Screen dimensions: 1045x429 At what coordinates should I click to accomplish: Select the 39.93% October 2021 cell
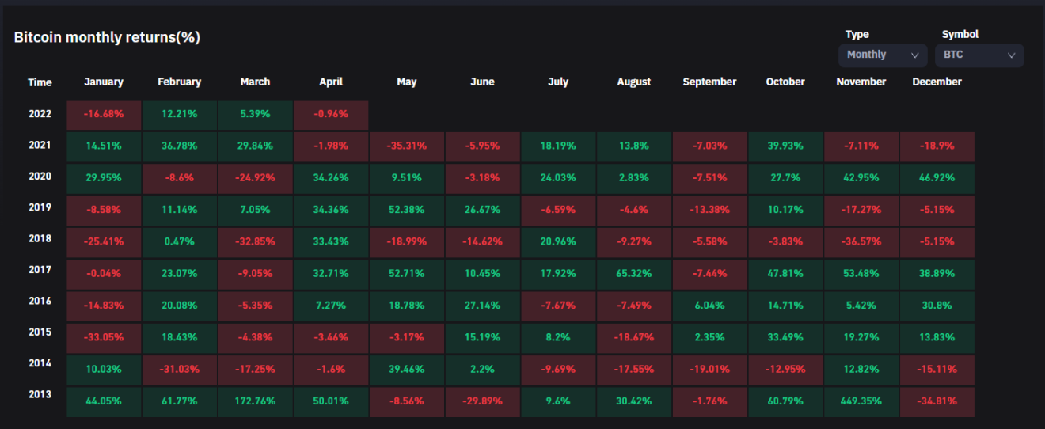pyautogui.click(x=785, y=146)
